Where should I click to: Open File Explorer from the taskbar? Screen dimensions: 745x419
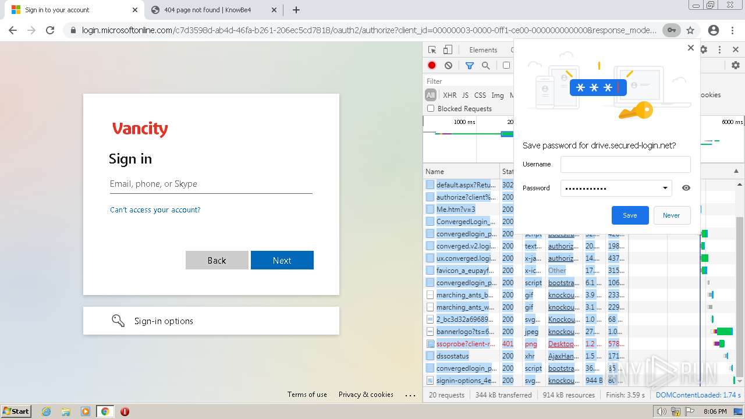66,411
